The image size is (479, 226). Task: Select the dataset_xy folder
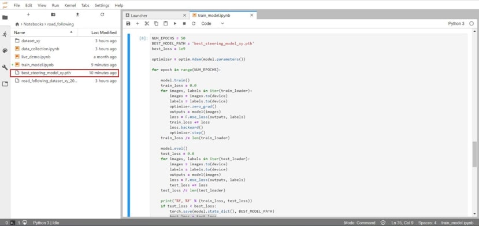(x=65, y=40)
